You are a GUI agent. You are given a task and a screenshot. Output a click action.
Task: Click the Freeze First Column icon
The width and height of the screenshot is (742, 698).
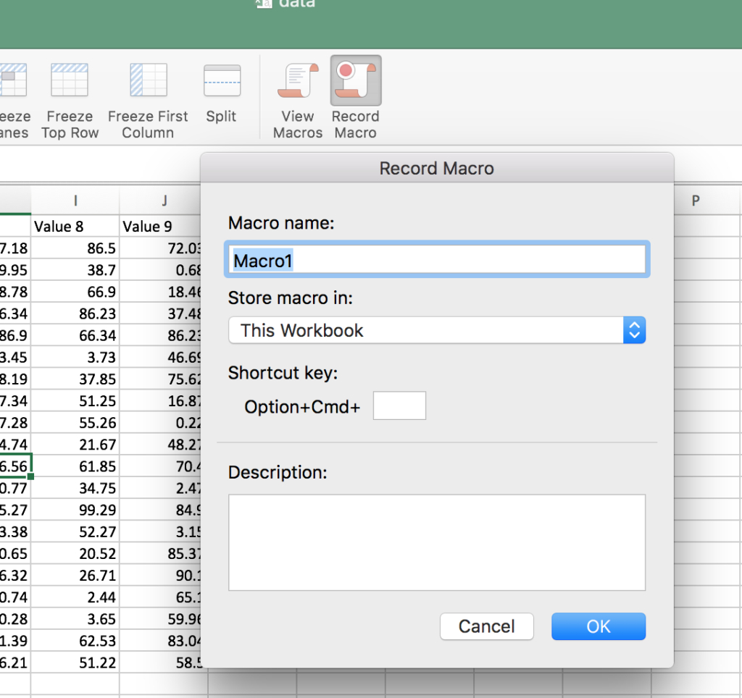pos(148,80)
